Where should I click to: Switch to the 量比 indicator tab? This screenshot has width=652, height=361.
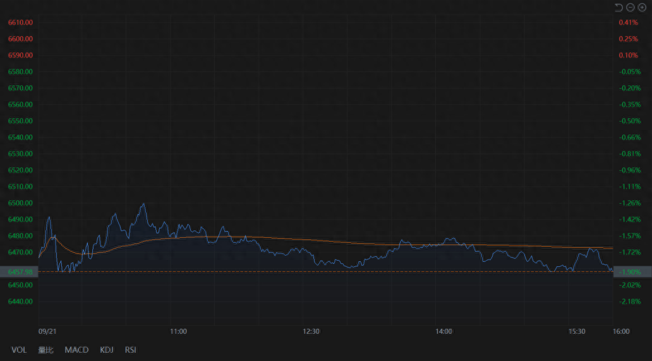[x=45, y=350]
